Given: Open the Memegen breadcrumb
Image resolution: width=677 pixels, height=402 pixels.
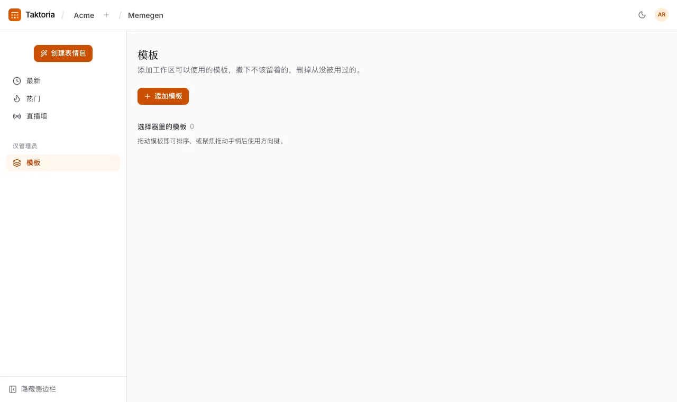Looking at the screenshot, I should pyautogui.click(x=145, y=15).
